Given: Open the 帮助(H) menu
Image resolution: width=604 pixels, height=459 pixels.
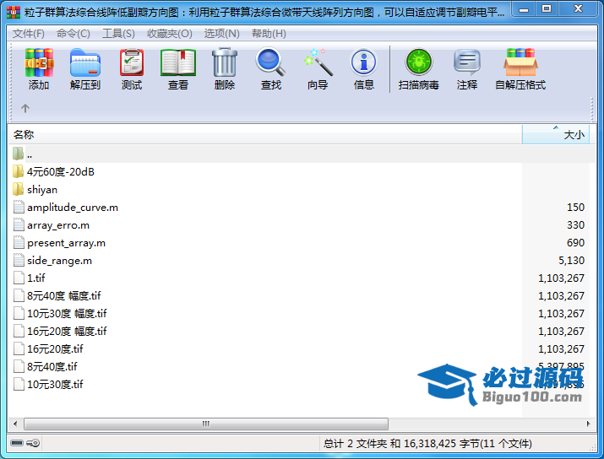Looking at the screenshot, I should 269,34.
